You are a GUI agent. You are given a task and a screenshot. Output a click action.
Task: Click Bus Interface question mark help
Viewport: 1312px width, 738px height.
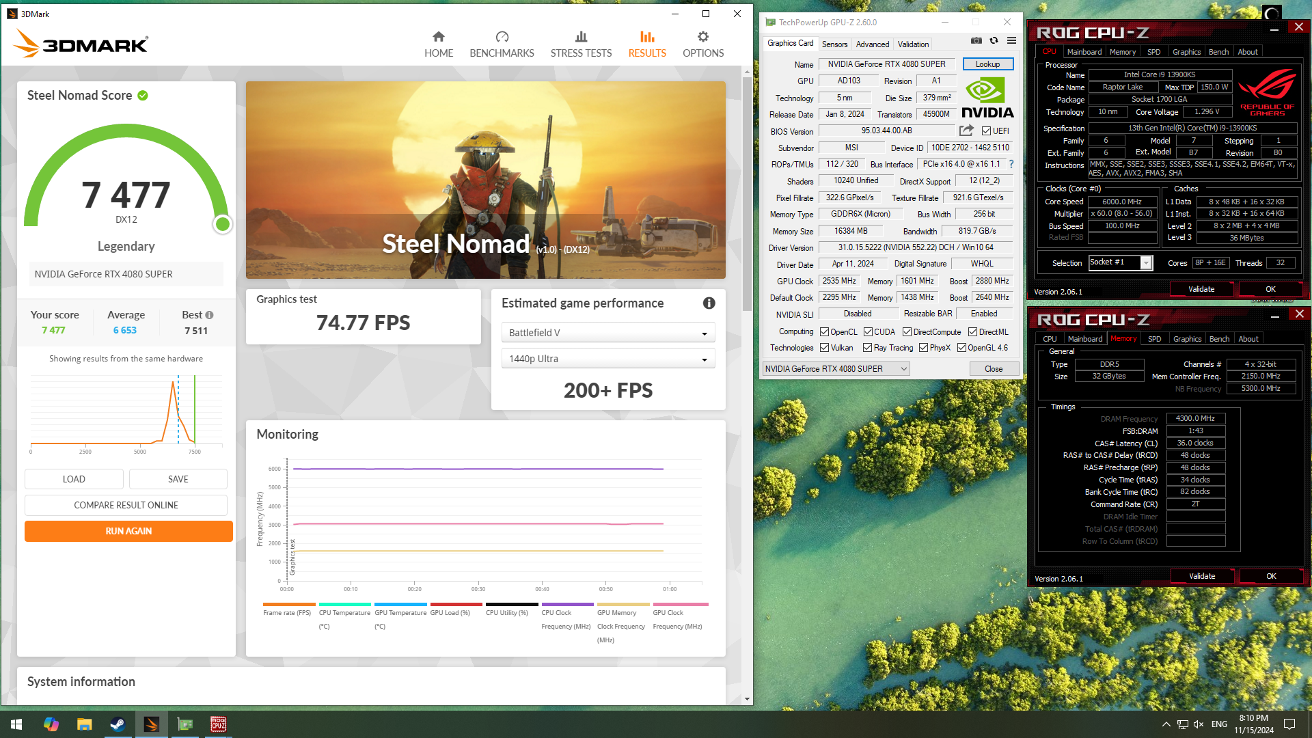pyautogui.click(x=1011, y=164)
